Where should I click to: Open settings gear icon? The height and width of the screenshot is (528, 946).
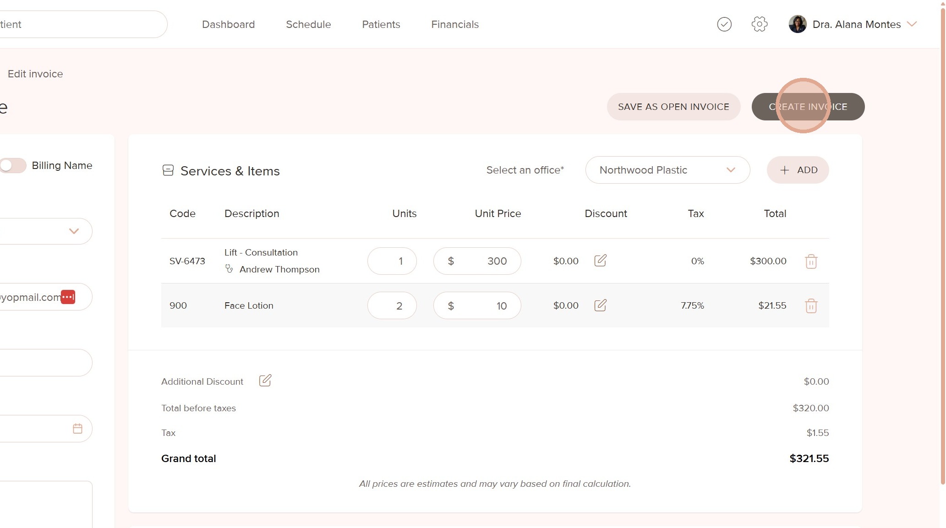click(759, 24)
